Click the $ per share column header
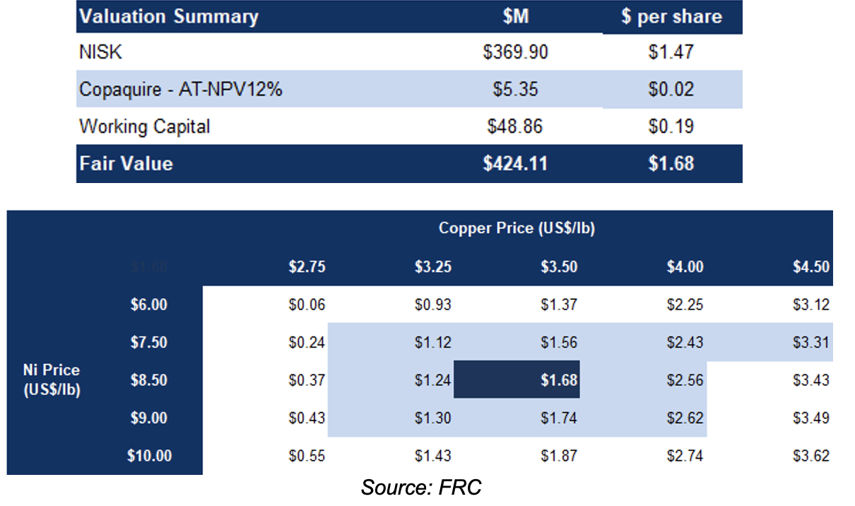 pos(671,17)
